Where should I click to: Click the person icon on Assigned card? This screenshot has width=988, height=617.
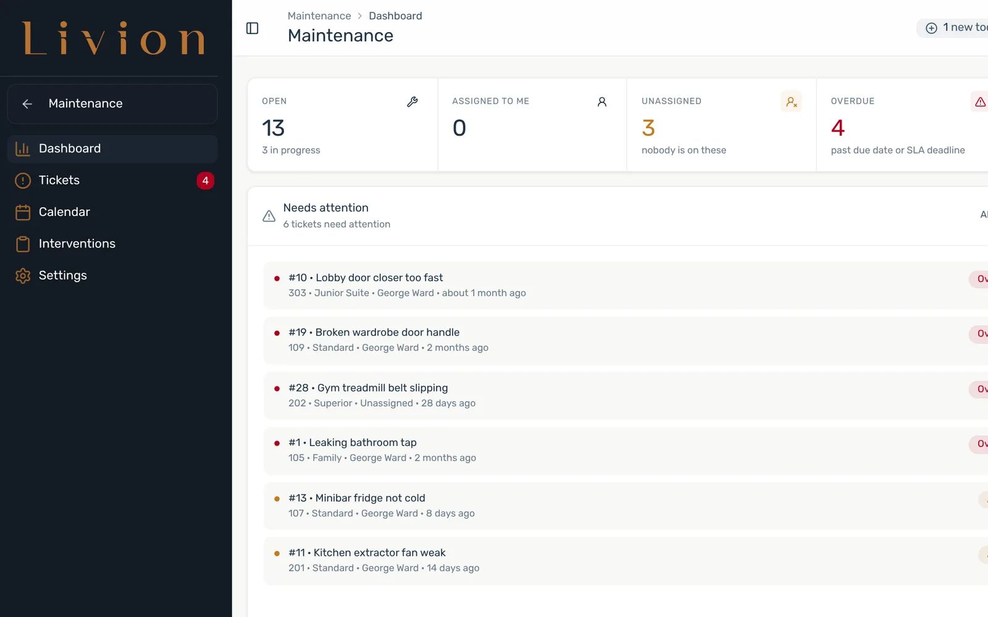(x=602, y=102)
